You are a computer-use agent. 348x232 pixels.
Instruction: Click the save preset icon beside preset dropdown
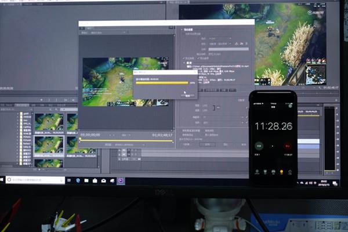tap(237, 43)
